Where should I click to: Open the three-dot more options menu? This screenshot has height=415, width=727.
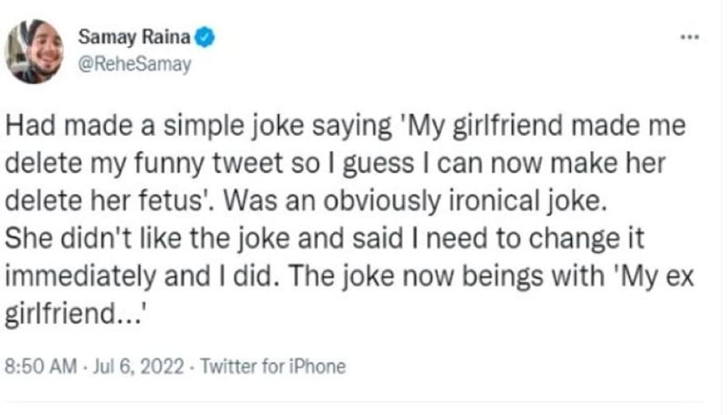[x=691, y=37]
